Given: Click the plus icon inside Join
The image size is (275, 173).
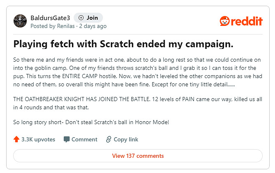Looking at the screenshot, I should [81, 18].
